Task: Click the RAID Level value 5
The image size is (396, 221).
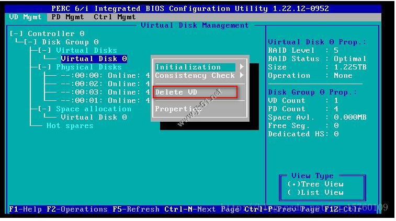Action: tap(336, 50)
